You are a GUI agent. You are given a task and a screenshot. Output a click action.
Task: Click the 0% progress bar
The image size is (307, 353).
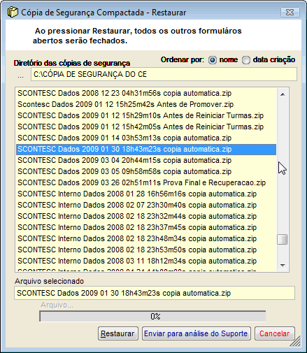point(152,316)
